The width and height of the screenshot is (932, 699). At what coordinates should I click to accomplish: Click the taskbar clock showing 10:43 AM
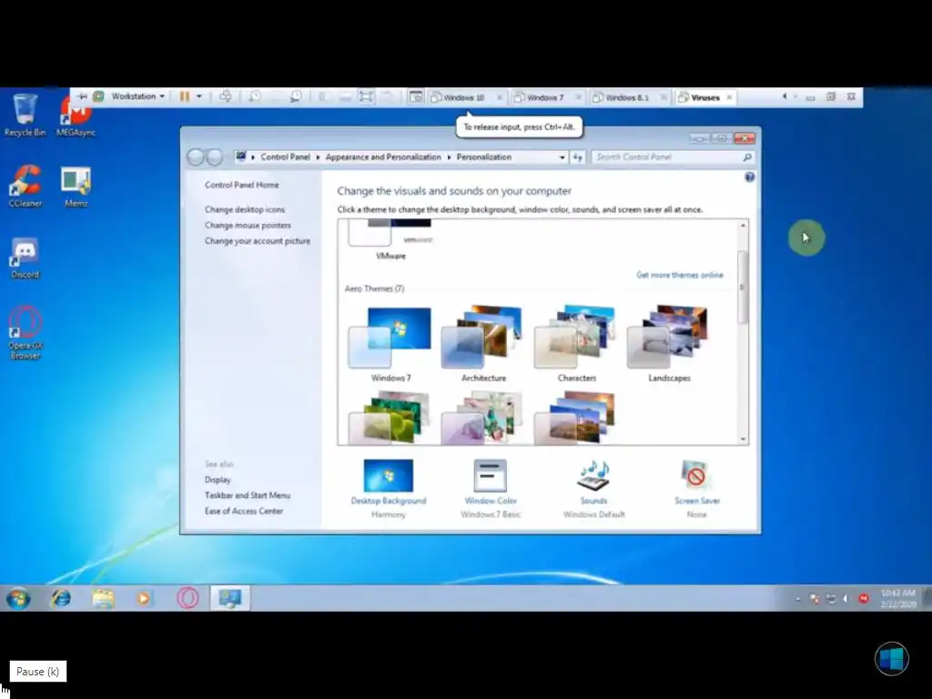(x=897, y=599)
